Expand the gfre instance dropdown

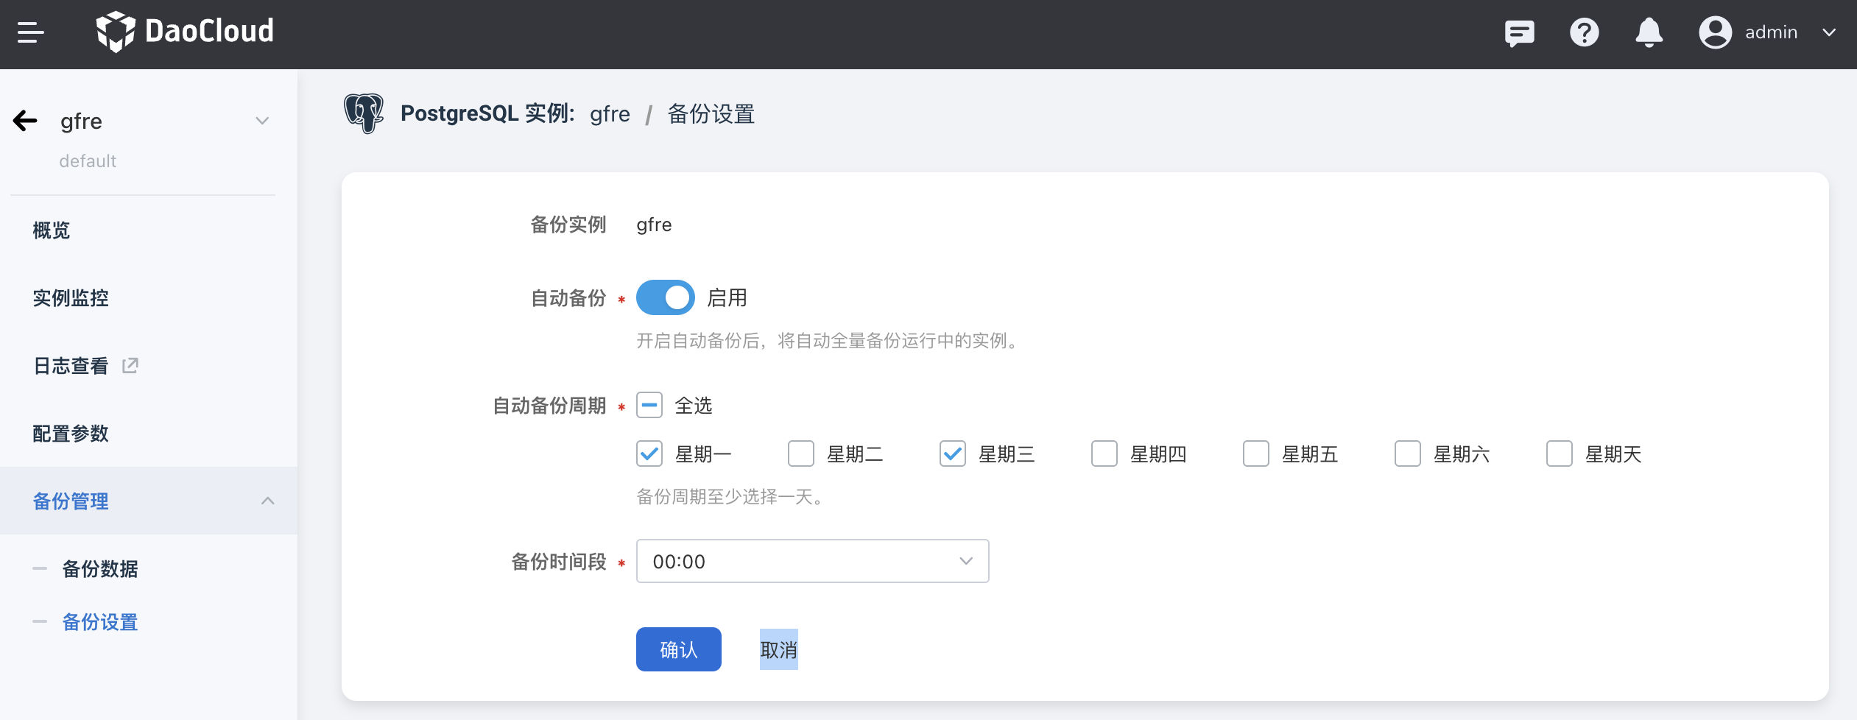[263, 121]
